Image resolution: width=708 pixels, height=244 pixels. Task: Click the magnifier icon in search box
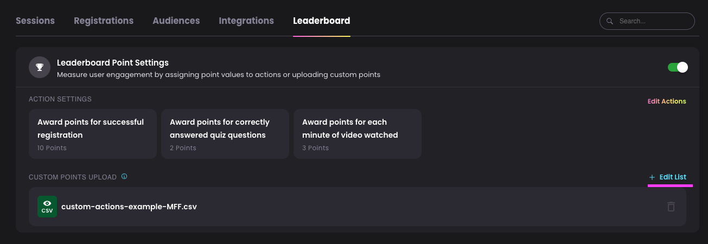[610, 21]
